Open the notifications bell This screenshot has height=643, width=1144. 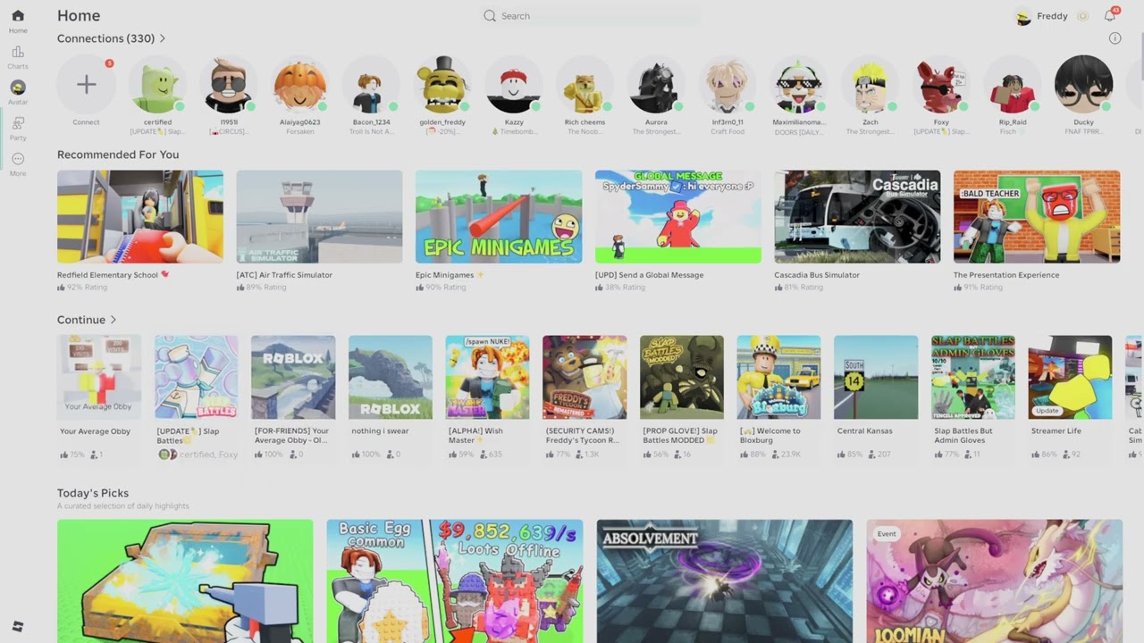pyautogui.click(x=1110, y=16)
